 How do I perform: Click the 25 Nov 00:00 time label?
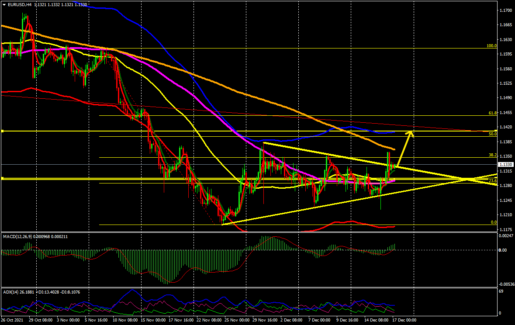tap(236, 320)
